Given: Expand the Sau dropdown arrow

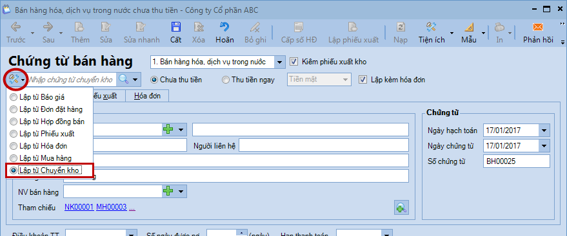Looking at the screenshot, I should 61,33.
